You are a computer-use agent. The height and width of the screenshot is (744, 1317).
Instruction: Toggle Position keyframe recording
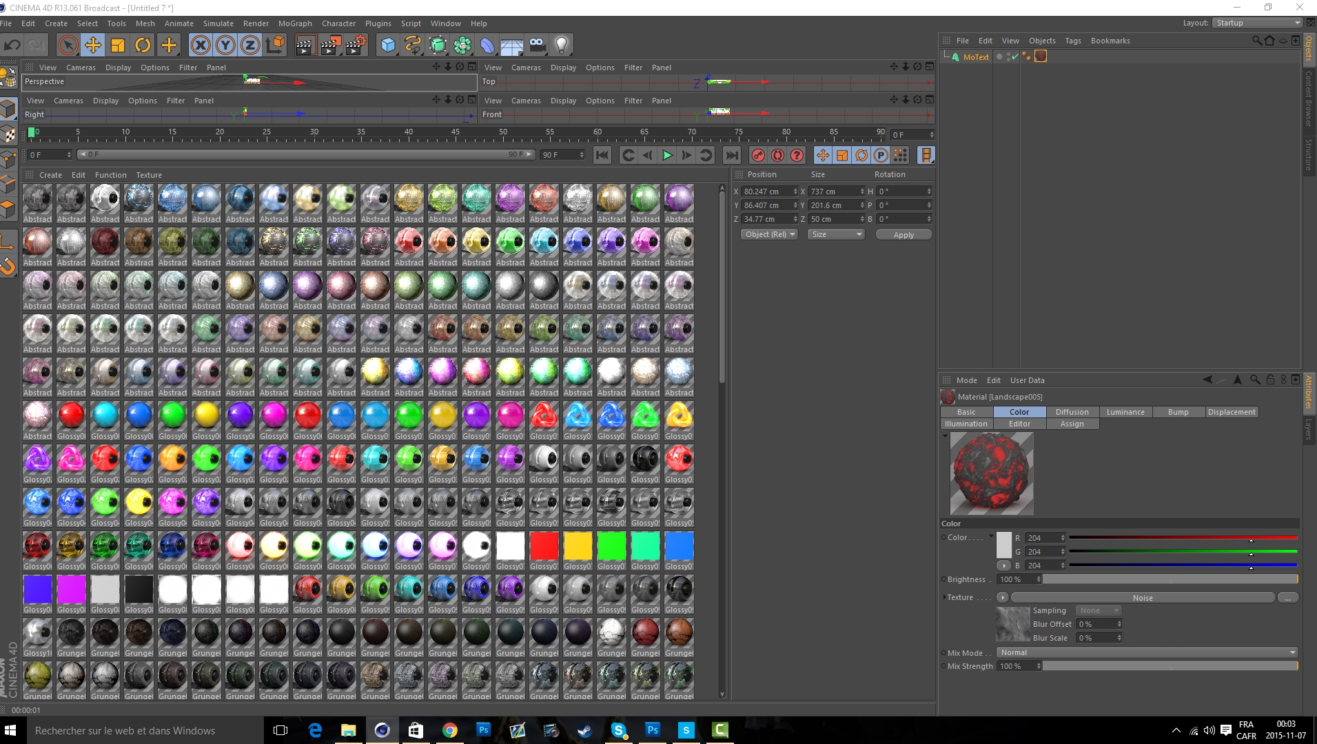tap(823, 155)
